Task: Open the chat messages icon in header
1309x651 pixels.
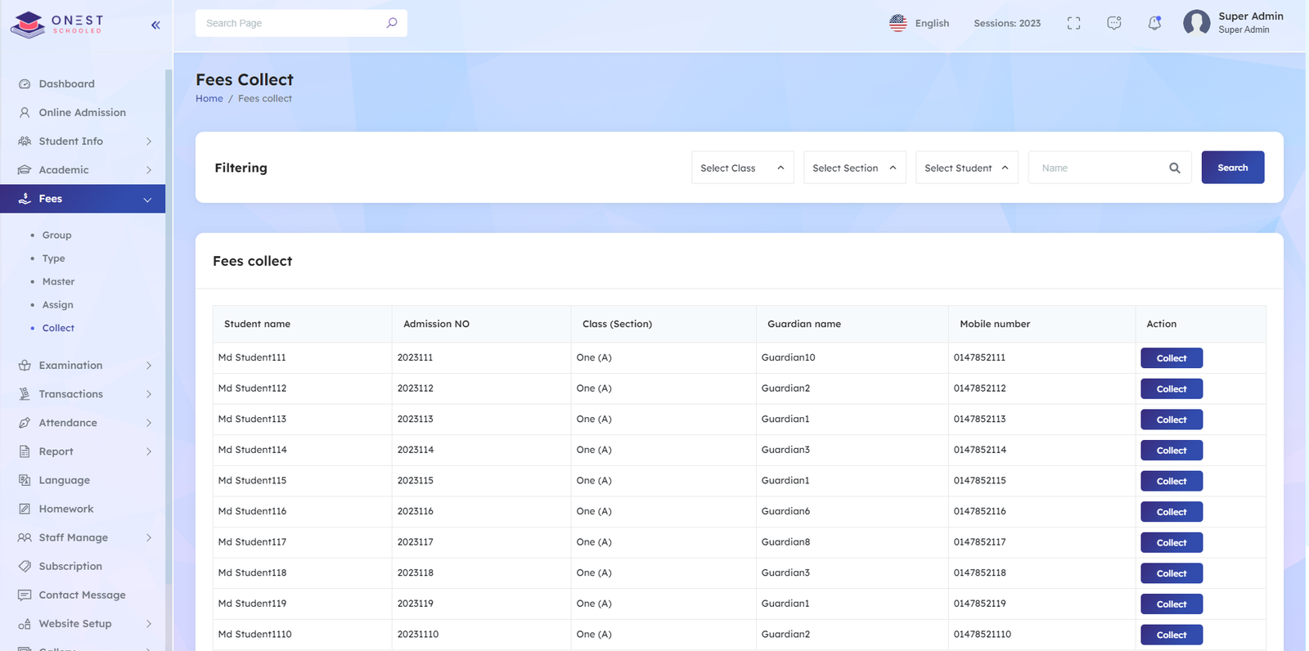Action: point(1113,23)
